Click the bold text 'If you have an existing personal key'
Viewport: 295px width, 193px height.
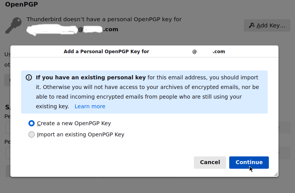pos(91,77)
